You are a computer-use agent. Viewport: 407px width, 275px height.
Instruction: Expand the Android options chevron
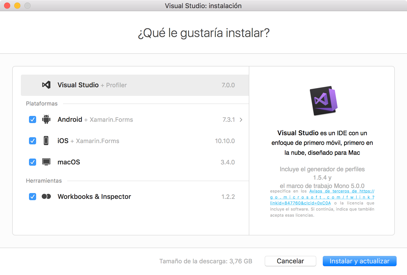click(x=241, y=119)
